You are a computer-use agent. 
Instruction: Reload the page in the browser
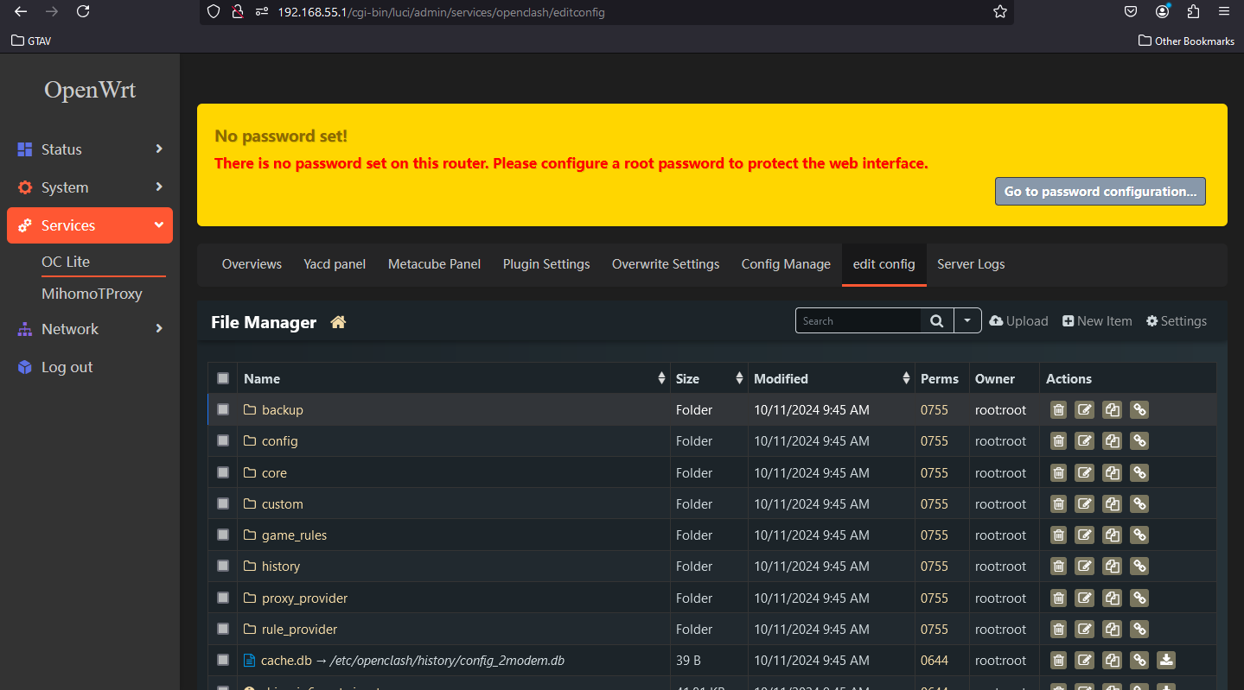click(x=83, y=11)
